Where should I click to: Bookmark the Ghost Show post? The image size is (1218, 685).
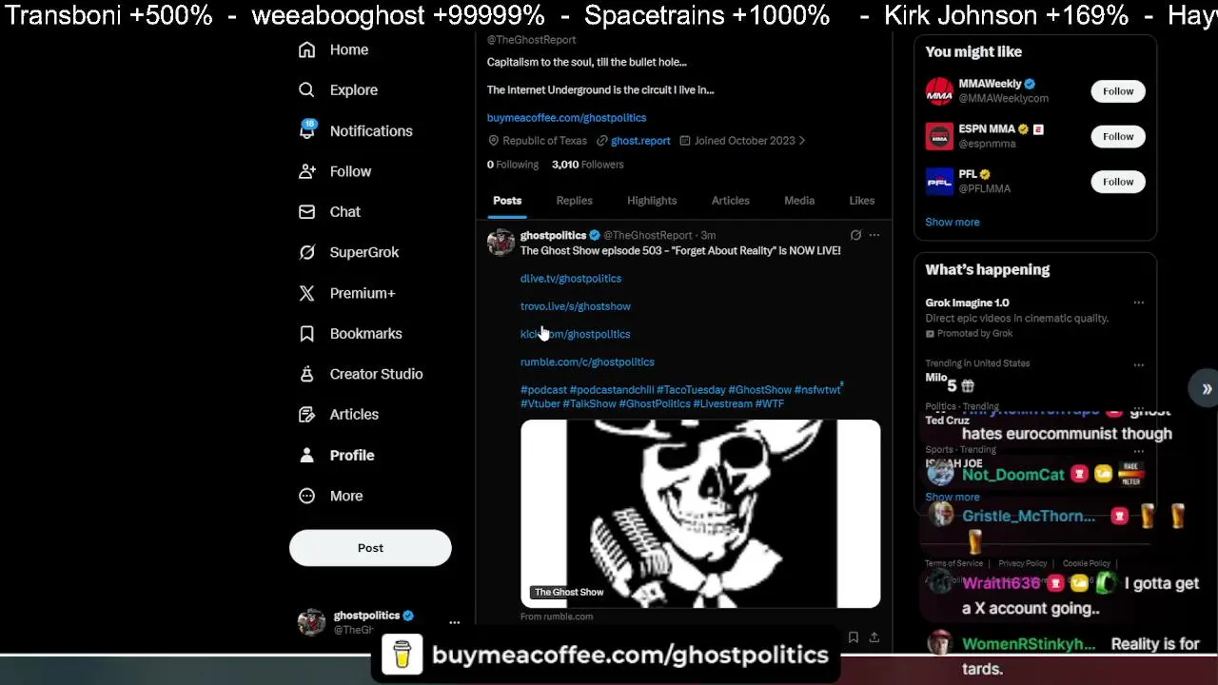(853, 637)
